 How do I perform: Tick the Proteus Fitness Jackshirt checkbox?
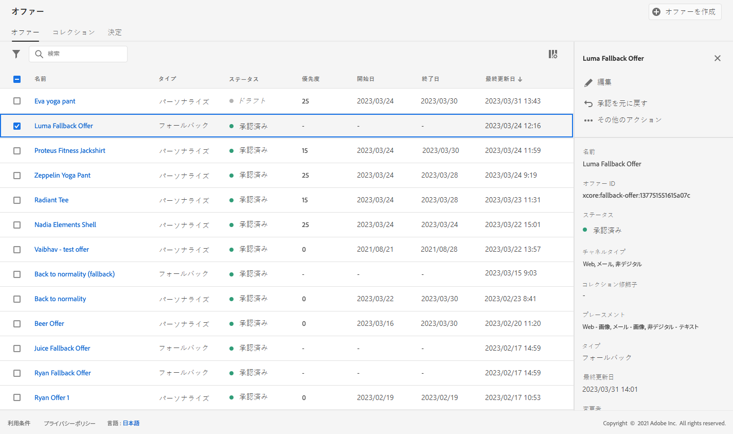click(x=17, y=151)
